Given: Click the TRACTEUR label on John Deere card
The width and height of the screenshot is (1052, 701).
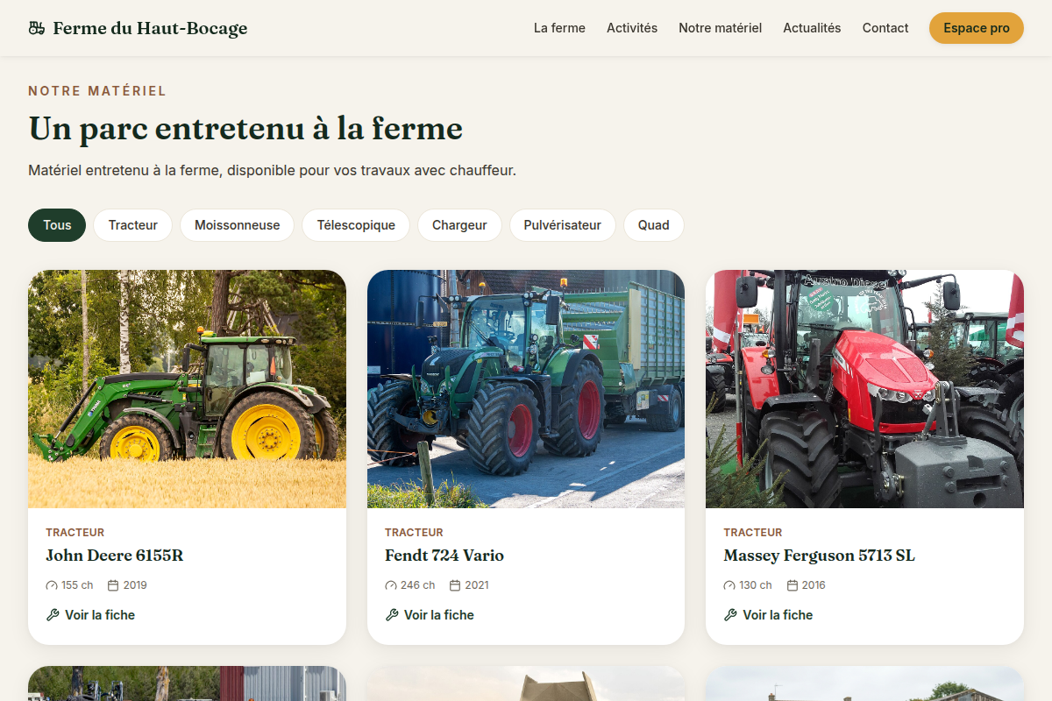Looking at the screenshot, I should click(x=75, y=533).
